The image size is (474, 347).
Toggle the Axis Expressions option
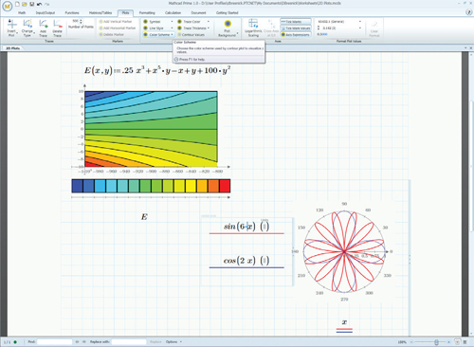click(296, 35)
